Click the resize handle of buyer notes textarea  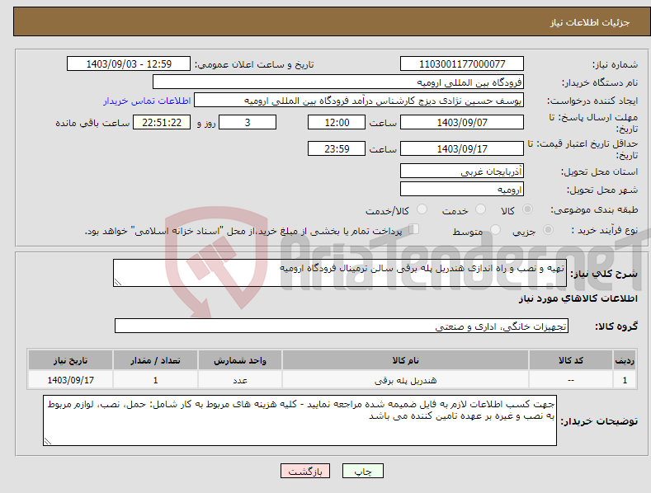pos(48,441)
